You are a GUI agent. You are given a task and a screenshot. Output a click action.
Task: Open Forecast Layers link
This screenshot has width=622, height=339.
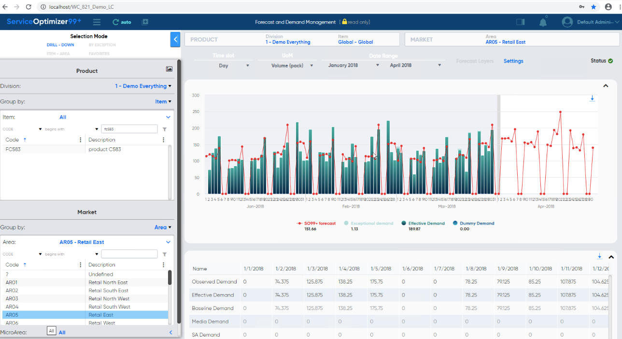[x=475, y=61]
